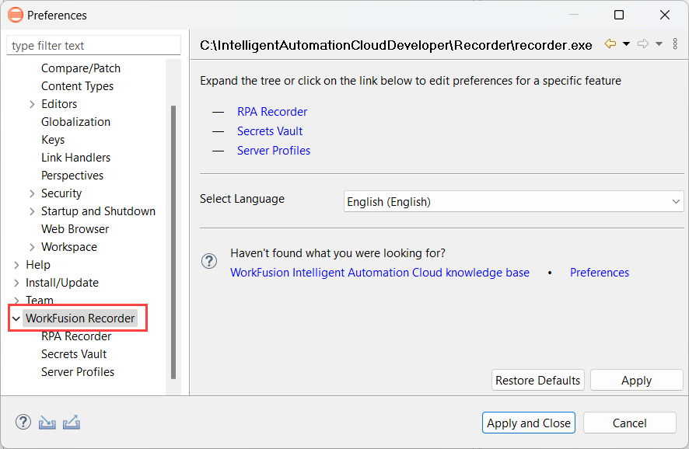This screenshot has height=449, width=689.
Task: Select Compare/Patch in the tree
Action: click(81, 68)
